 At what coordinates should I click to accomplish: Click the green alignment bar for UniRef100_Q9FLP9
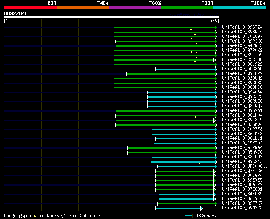170,74
